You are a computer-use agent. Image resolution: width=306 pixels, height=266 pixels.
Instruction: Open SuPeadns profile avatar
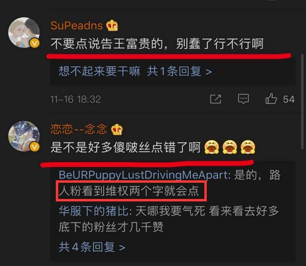click(24, 32)
